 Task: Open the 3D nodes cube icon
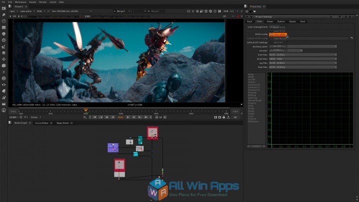tap(3, 66)
